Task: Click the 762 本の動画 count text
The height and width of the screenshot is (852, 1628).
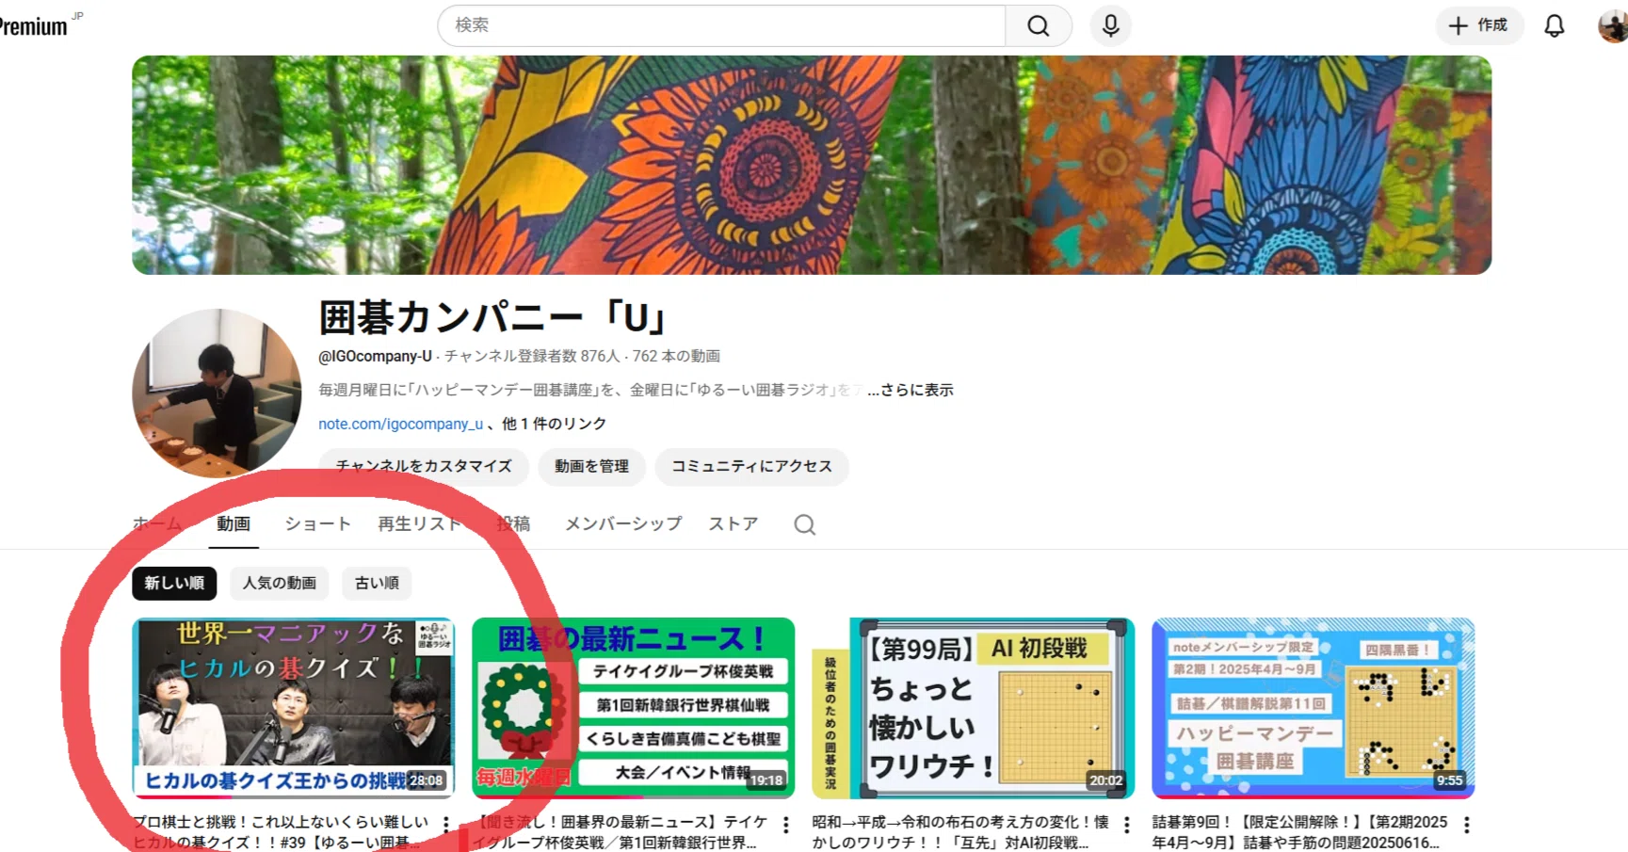Action: point(676,356)
